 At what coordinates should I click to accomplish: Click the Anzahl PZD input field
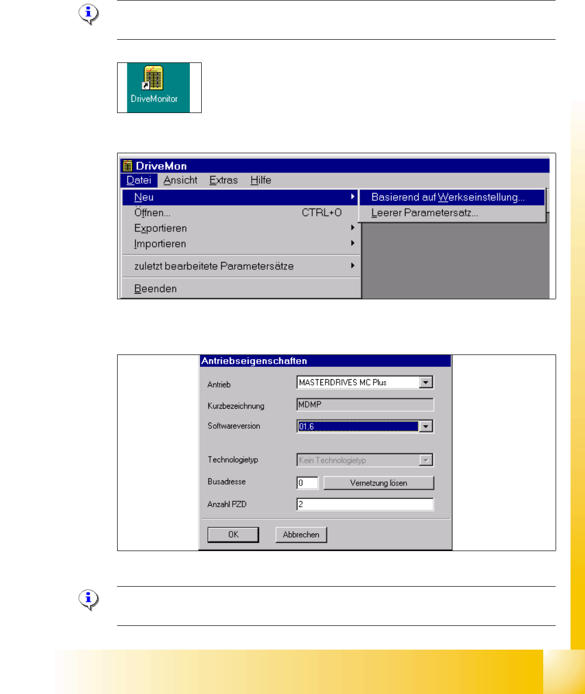coord(365,504)
